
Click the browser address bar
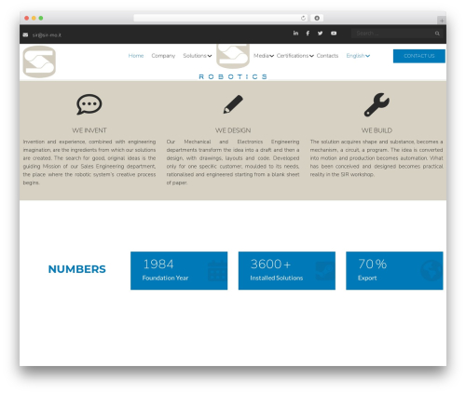(221, 18)
